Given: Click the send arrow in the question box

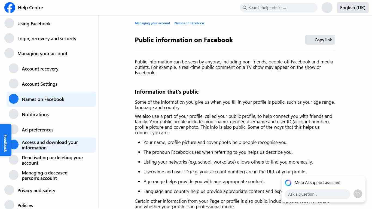Looking at the screenshot, I should (x=358, y=194).
